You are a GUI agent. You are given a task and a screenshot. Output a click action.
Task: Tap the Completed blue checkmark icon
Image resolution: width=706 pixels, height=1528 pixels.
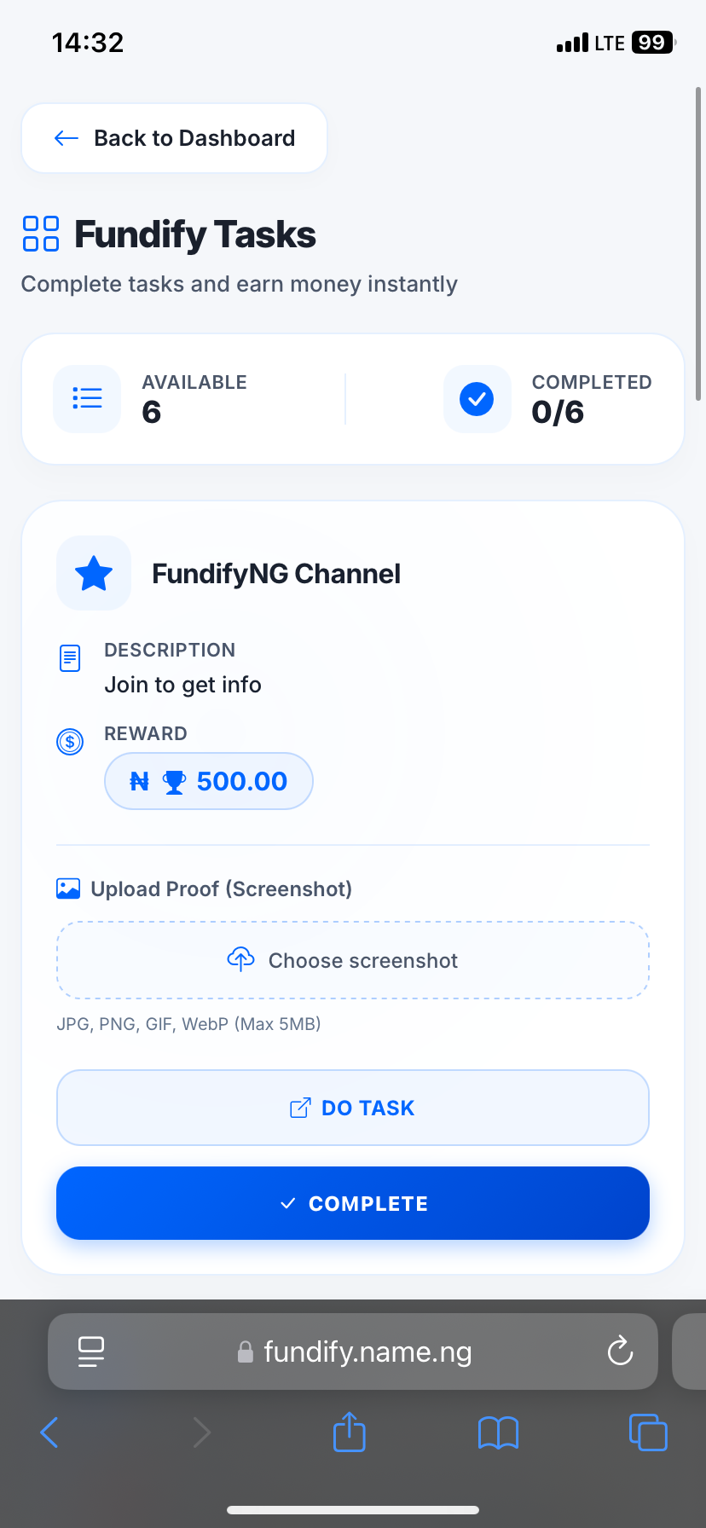477,399
